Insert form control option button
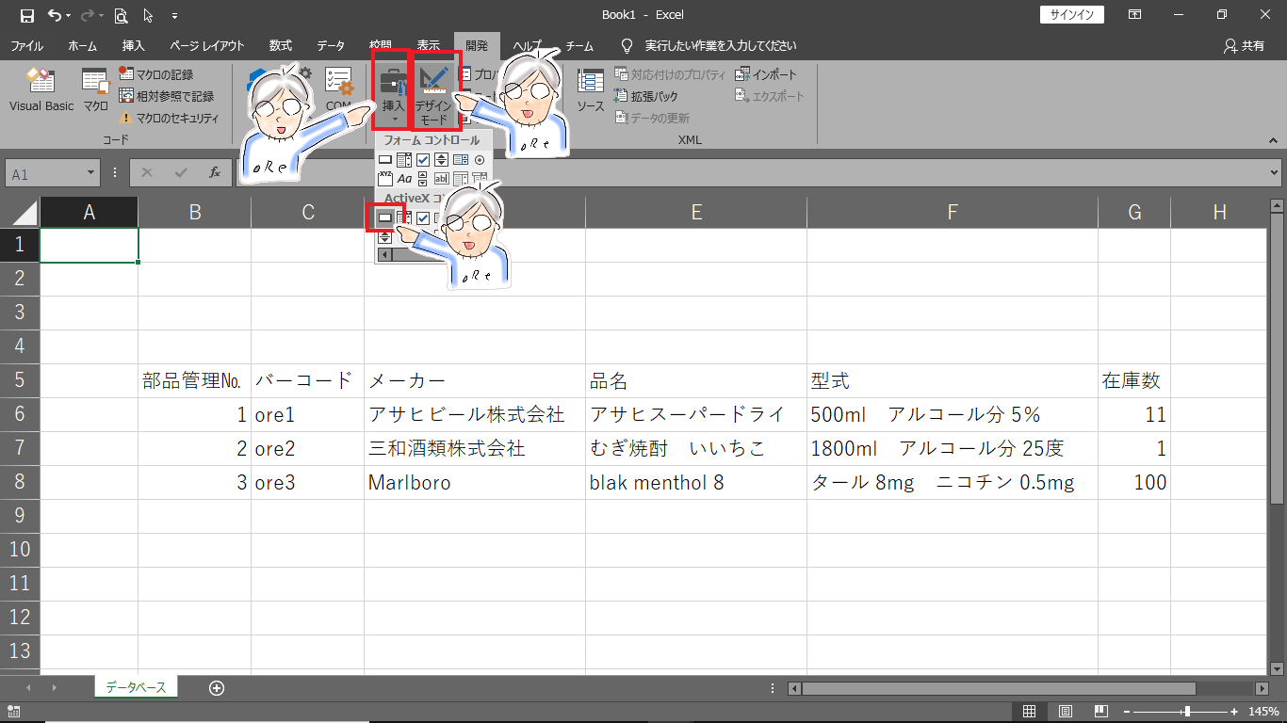This screenshot has width=1287, height=723. [480, 160]
